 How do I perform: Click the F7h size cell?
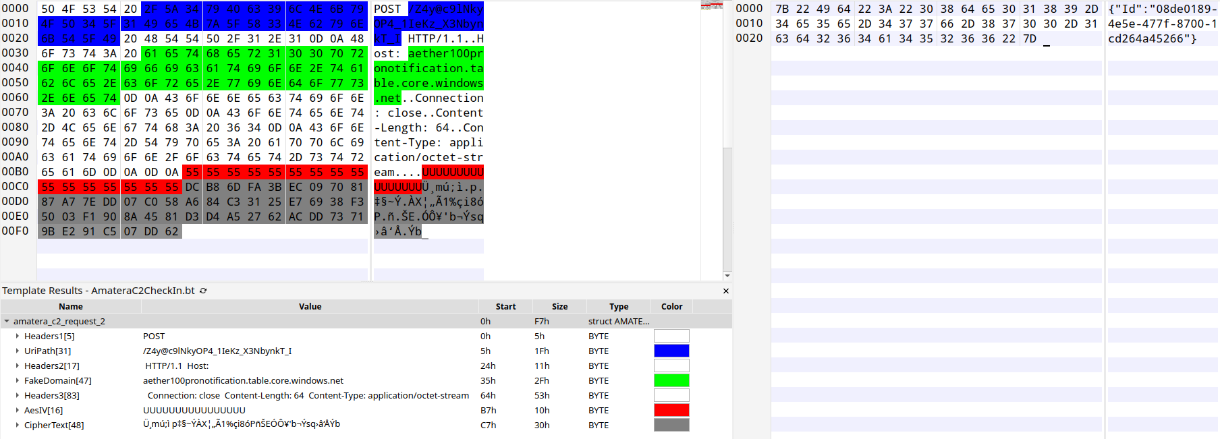tap(542, 322)
